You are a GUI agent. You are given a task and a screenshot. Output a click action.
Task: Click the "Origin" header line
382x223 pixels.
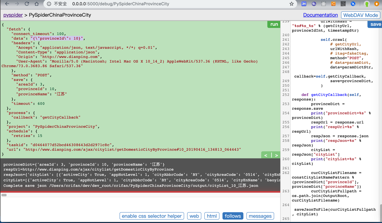58,57
